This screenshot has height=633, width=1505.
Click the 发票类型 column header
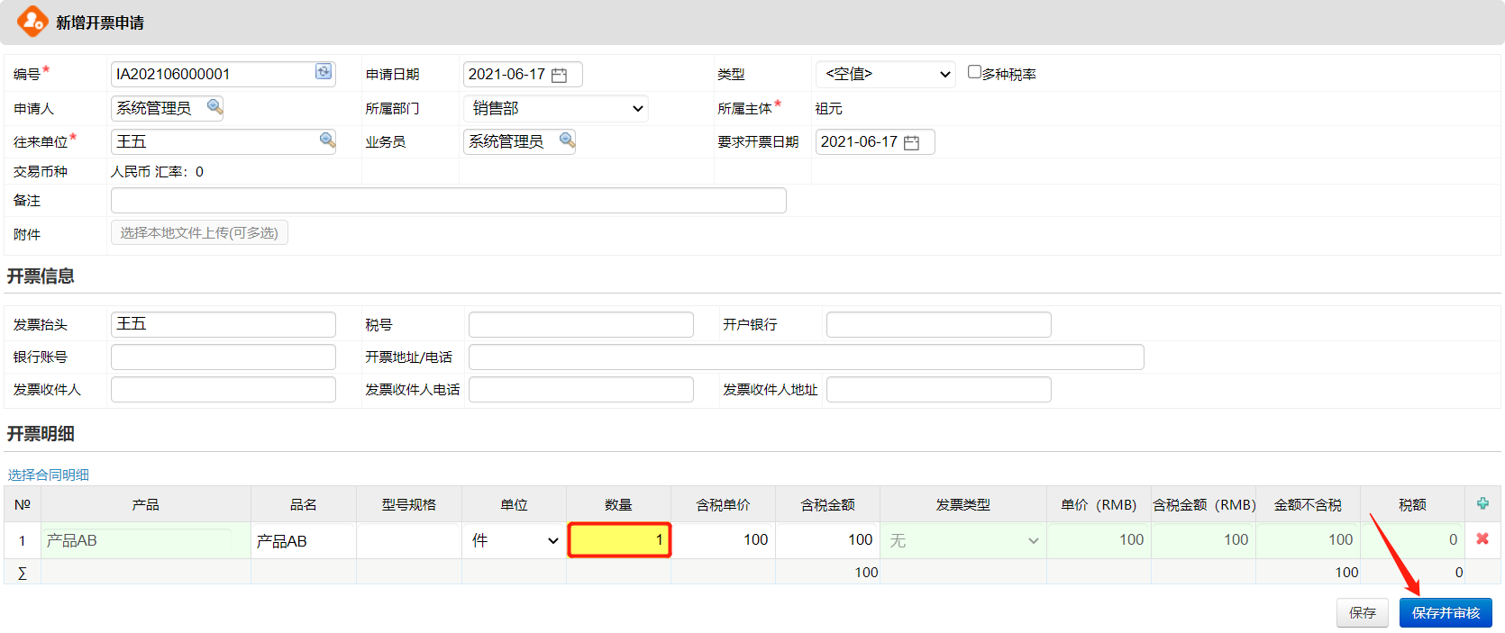[962, 504]
